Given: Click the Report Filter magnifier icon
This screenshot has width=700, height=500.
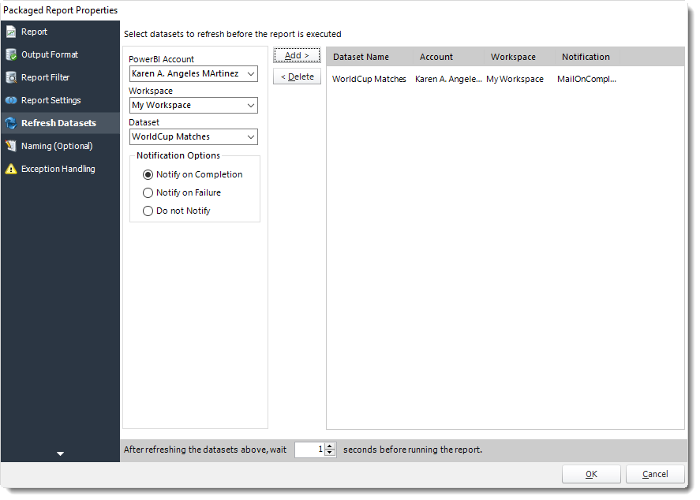Looking at the screenshot, I should pyautogui.click(x=11, y=77).
